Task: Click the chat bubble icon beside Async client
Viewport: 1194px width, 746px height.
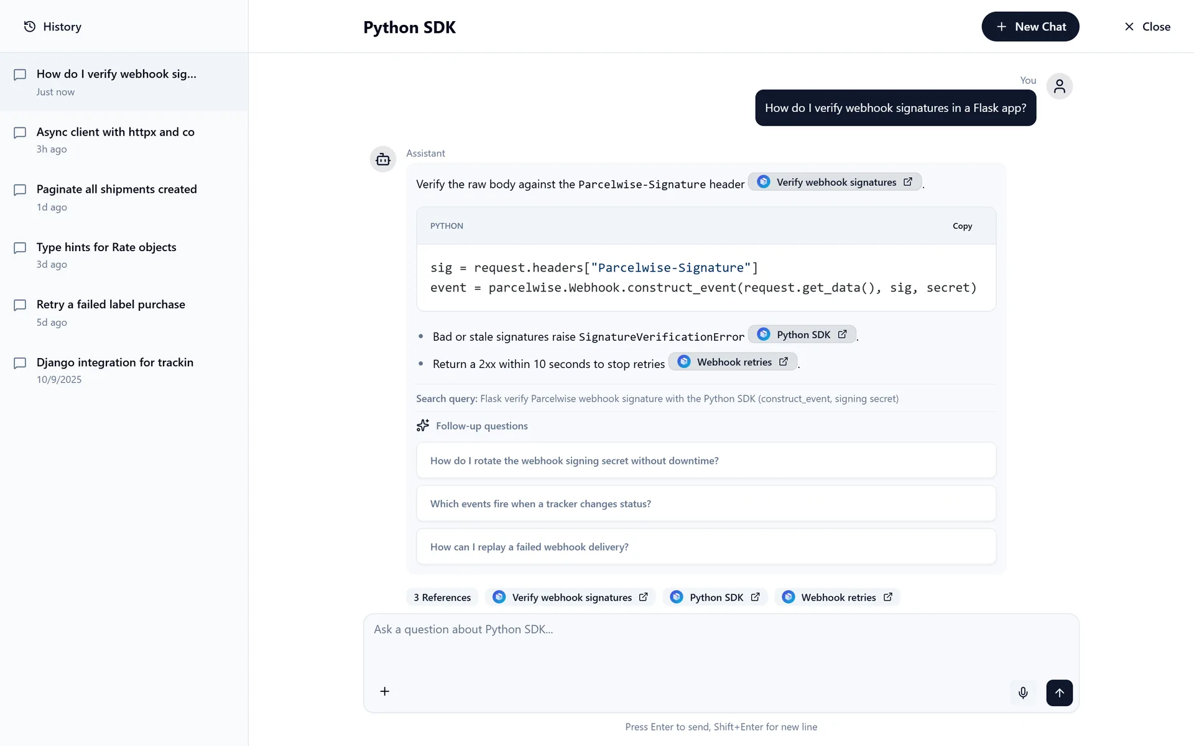Action: [20, 132]
